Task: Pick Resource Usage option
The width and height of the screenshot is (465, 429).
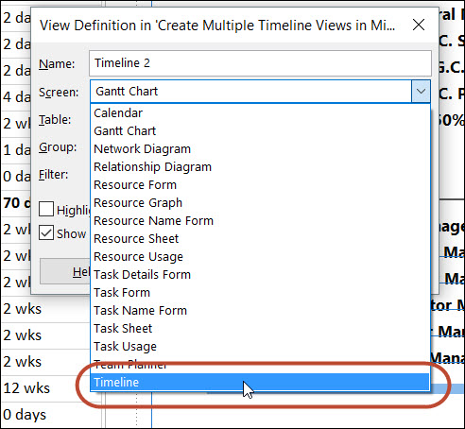Action: click(x=260, y=257)
